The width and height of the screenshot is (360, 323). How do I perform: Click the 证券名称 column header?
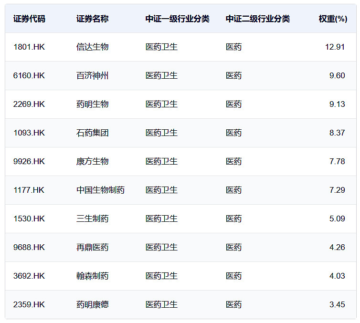[92, 19]
